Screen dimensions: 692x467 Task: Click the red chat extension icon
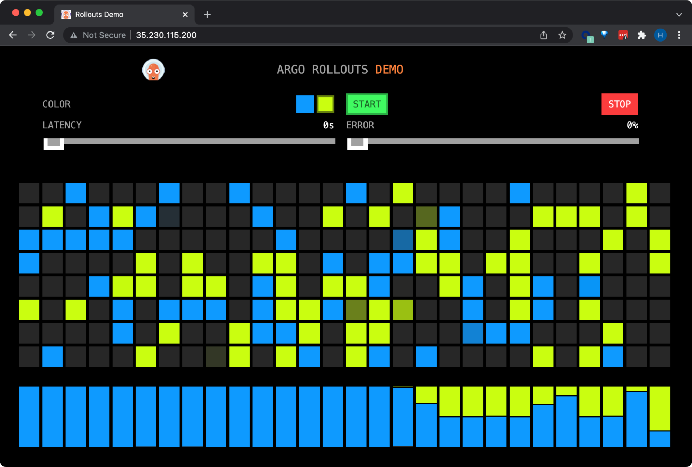(623, 35)
